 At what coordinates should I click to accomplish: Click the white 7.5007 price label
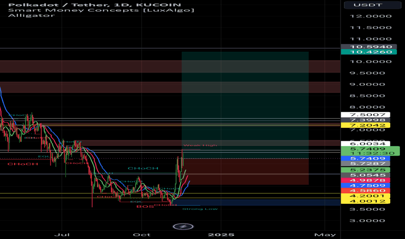tap(365, 115)
